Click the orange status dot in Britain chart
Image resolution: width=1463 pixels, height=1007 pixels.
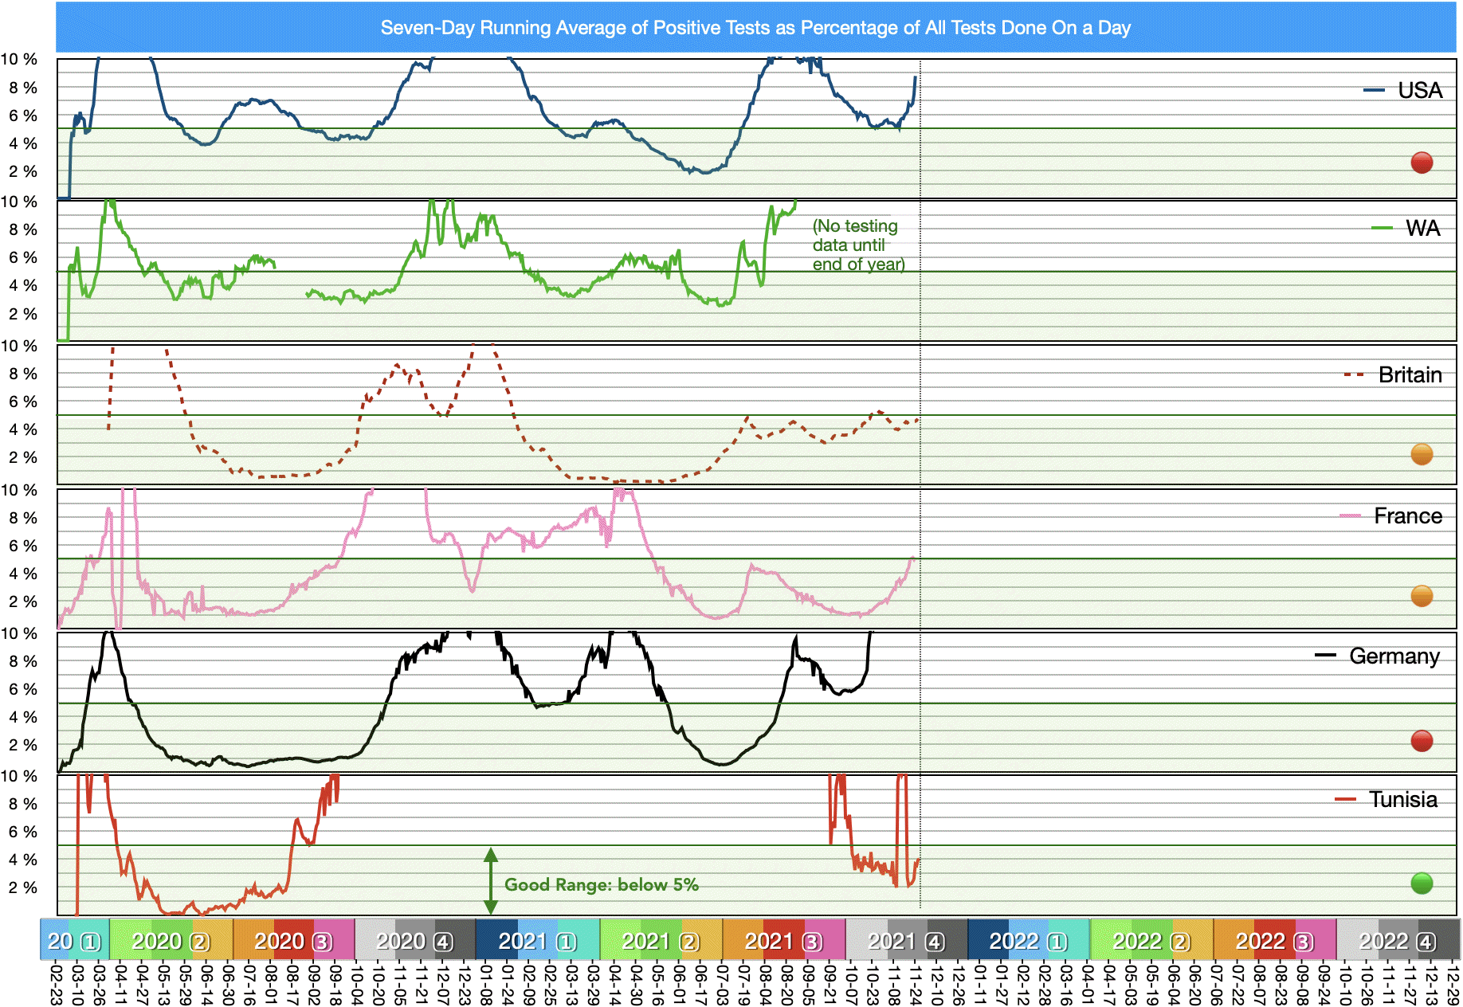click(1422, 454)
